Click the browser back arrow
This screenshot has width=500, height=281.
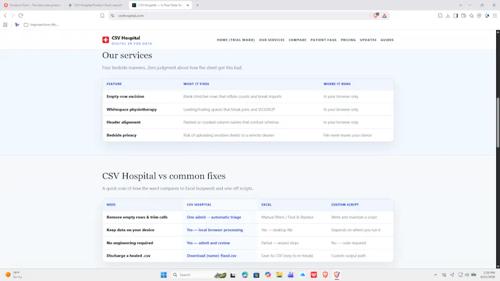pos(5,15)
